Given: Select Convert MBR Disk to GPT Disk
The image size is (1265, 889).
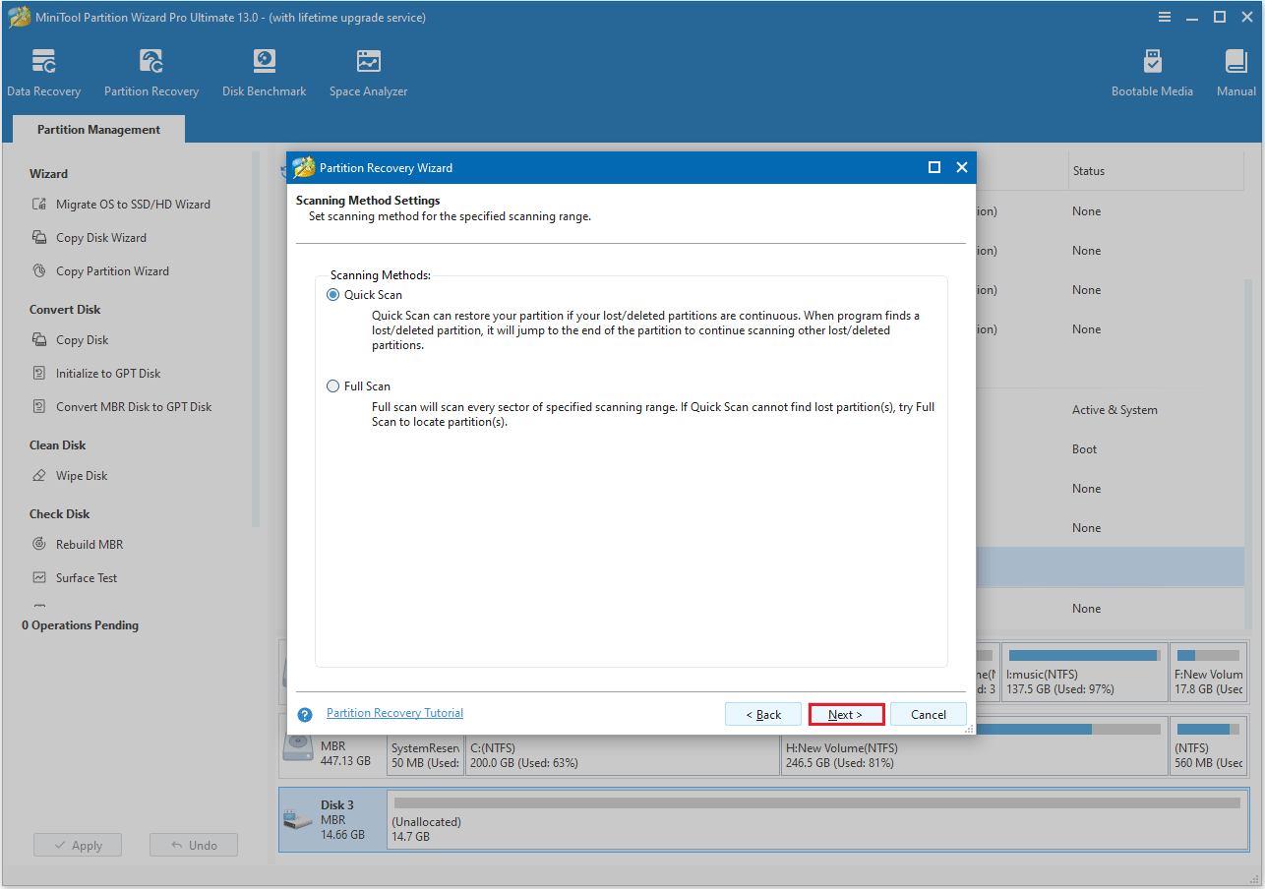Looking at the screenshot, I should (134, 407).
